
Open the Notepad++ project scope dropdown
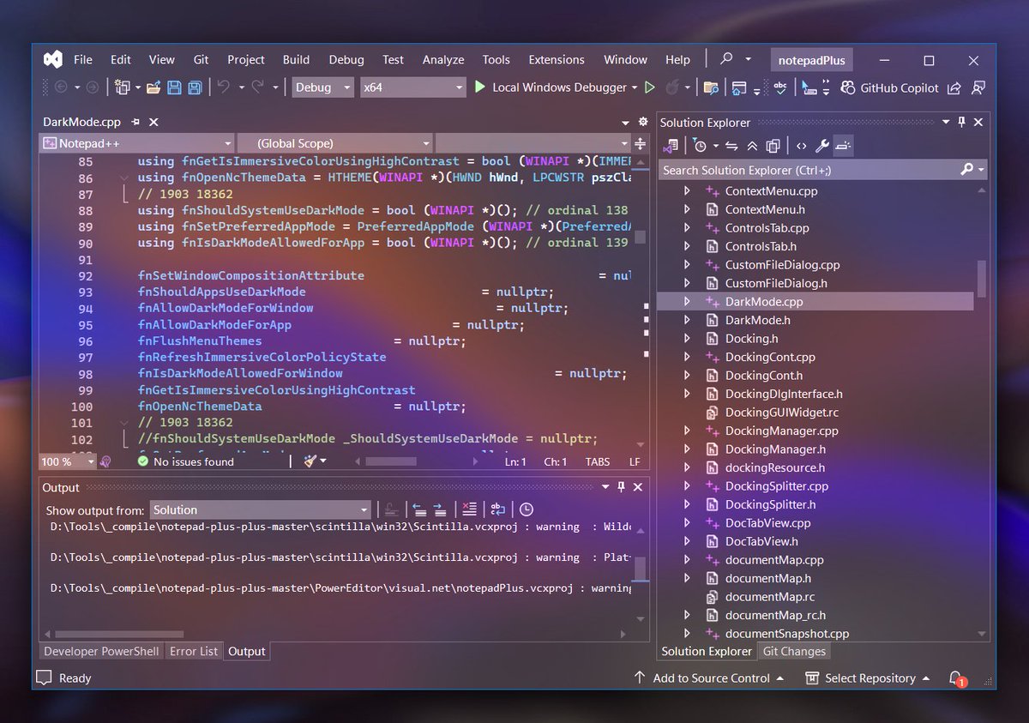pos(137,143)
